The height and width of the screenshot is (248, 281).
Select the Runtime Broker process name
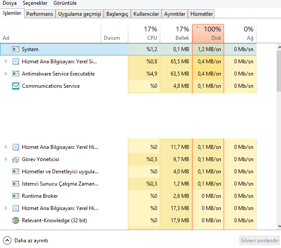40,196
